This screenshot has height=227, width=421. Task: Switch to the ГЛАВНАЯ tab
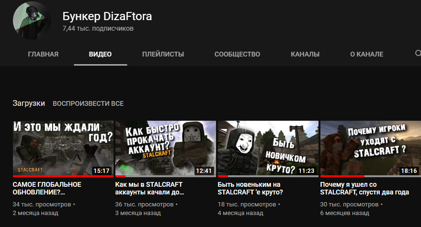pos(43,54)
